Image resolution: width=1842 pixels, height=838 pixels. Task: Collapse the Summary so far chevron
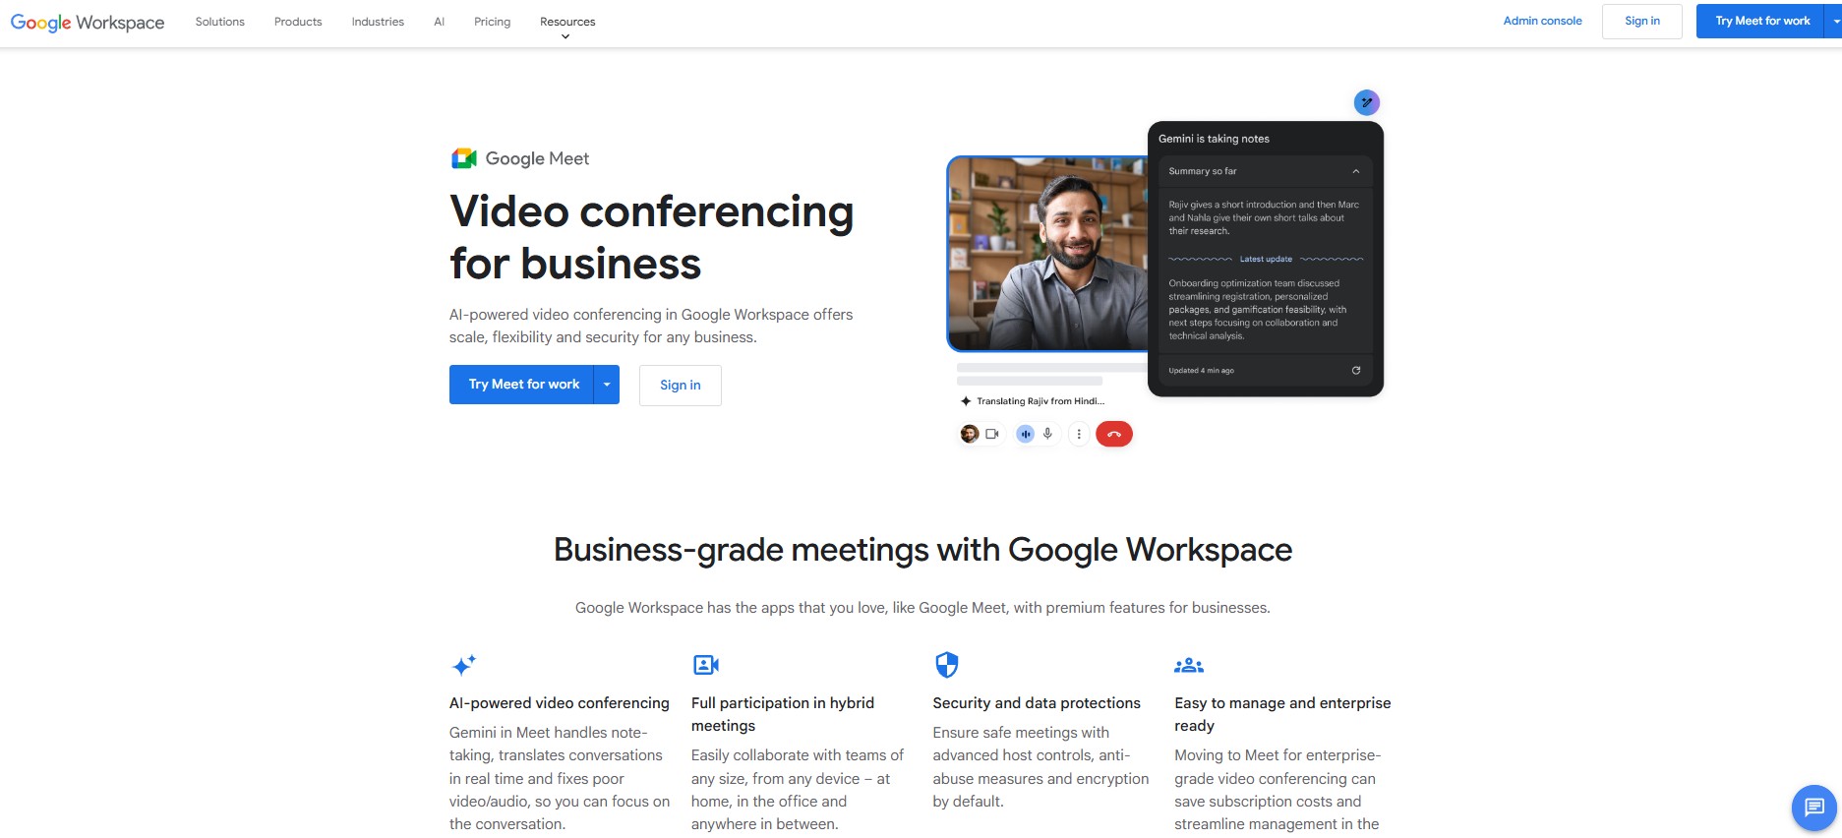[1355, 171]
